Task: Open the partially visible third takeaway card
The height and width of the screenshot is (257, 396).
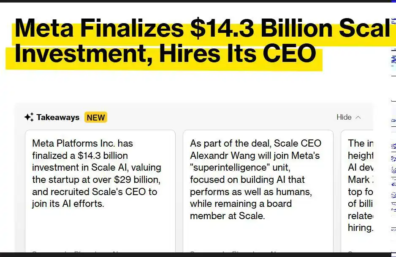Action: [x=357, y=191]
